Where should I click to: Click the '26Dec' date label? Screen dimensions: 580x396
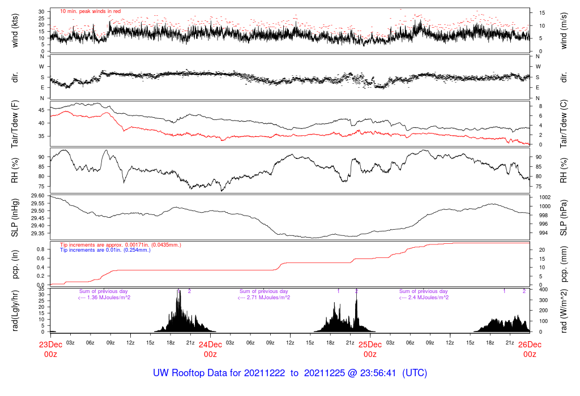click(530, 345)
